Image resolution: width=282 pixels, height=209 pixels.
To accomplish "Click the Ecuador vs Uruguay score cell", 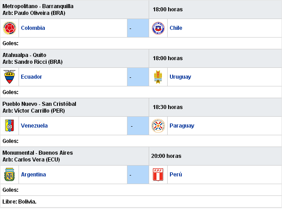I will click(138, 77).
